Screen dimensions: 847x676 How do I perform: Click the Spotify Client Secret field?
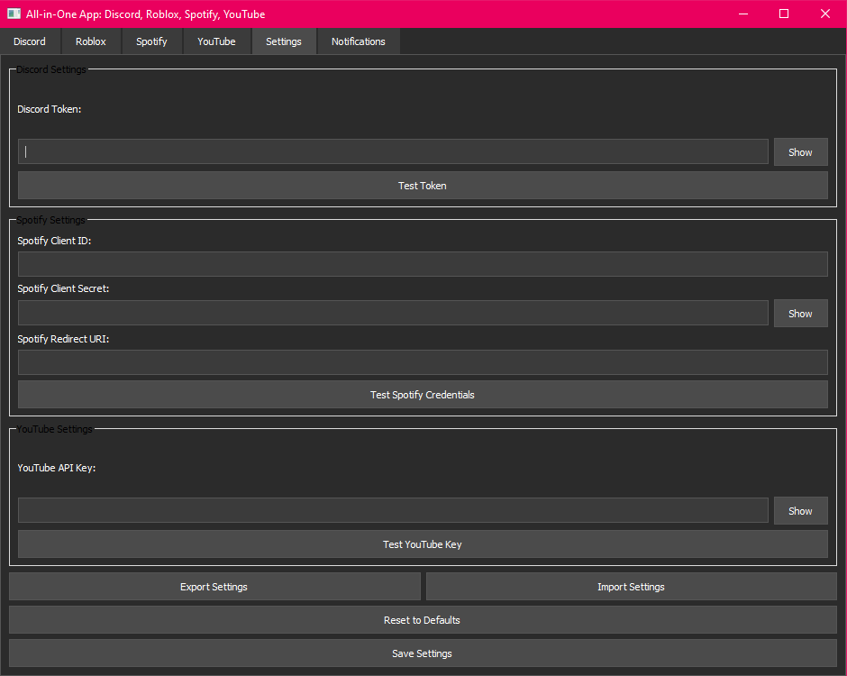click(393, 313)
